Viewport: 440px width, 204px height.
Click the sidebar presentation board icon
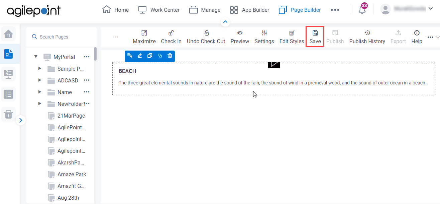[8, 74]
